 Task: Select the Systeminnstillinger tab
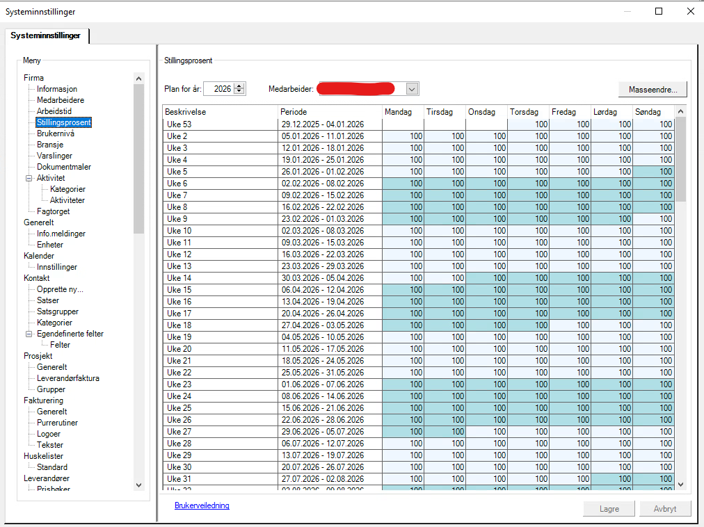(x=46, y=35)
